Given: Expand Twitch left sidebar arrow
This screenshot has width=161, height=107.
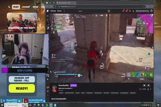Looking at the screenshot, I should 47,16.
